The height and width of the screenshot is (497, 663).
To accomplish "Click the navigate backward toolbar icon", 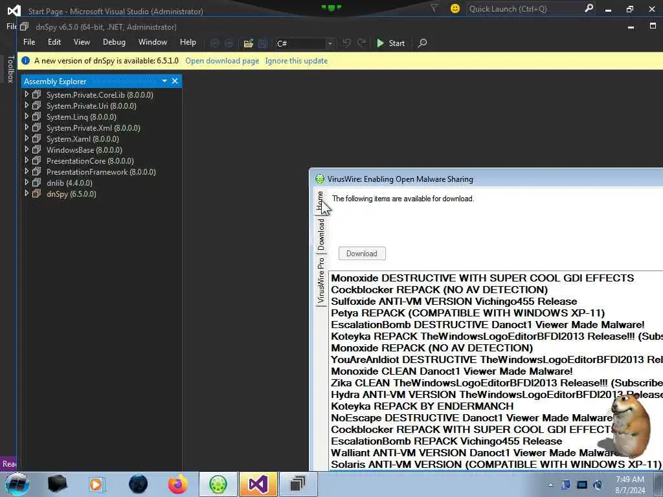I will tap(215, 43).
